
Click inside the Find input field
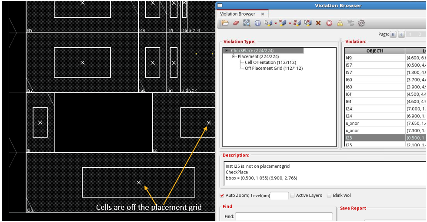(x=284, y=216)
